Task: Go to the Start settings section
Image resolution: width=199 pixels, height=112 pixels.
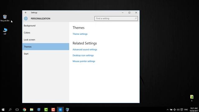Action: 46,54
